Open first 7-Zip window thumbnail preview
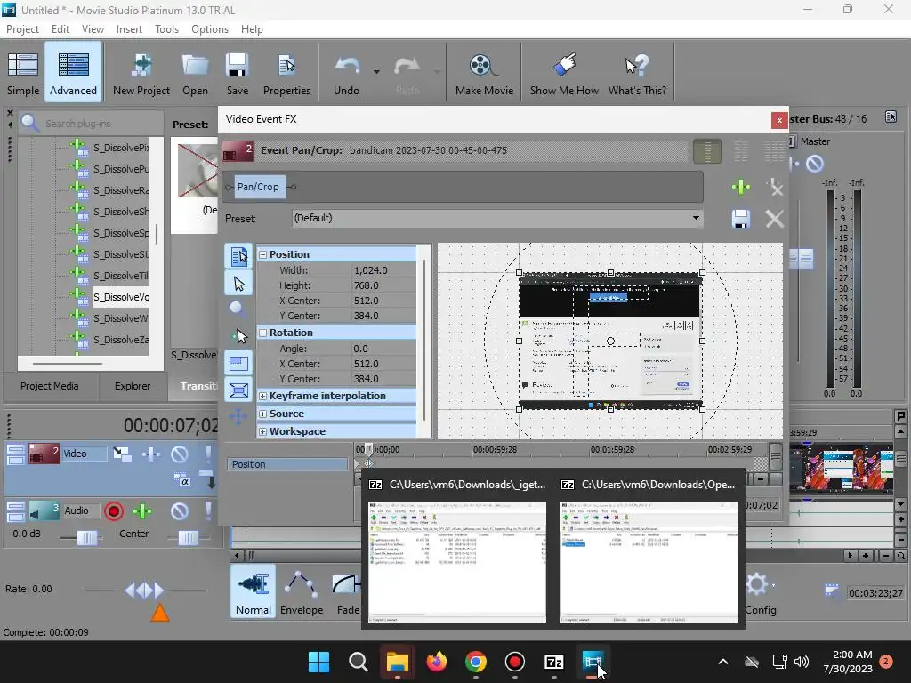 [457, 561]
